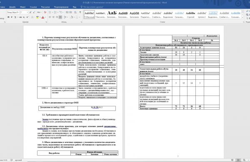Click the ОК-6 competency cell
Image resolution: width=250 pixels, height=162 pixels.
44,71
